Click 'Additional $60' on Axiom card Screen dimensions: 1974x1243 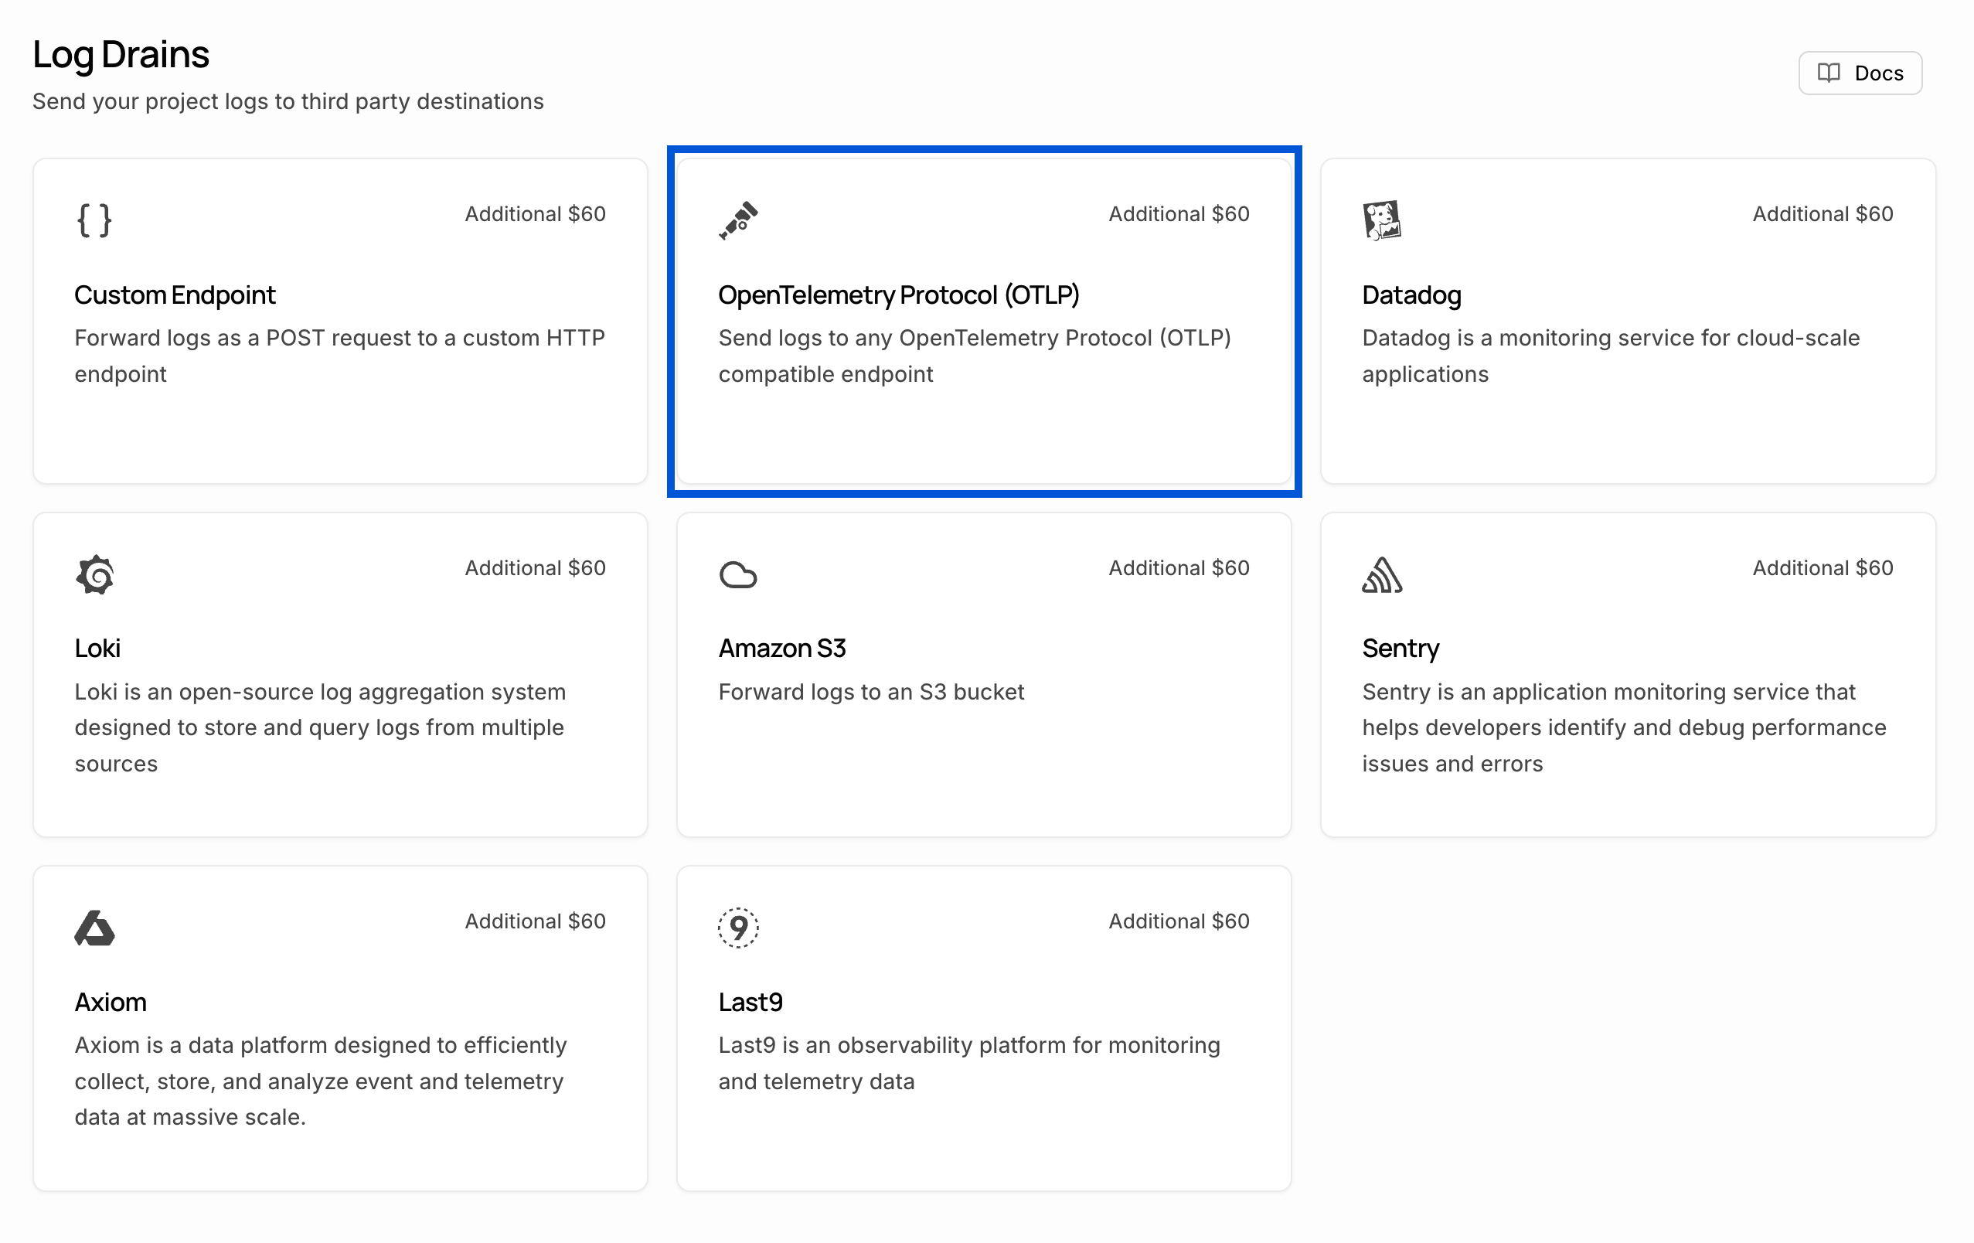click(536, 921)
